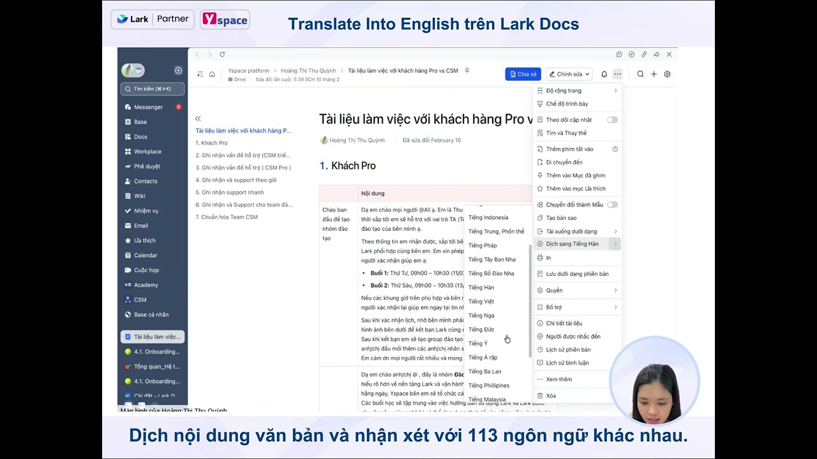Choose Tiếng Ả rập from the language list

coord(483,358)
